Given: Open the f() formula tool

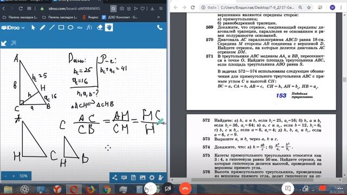Looking at the screenshot, I should (x=89, y=28).
